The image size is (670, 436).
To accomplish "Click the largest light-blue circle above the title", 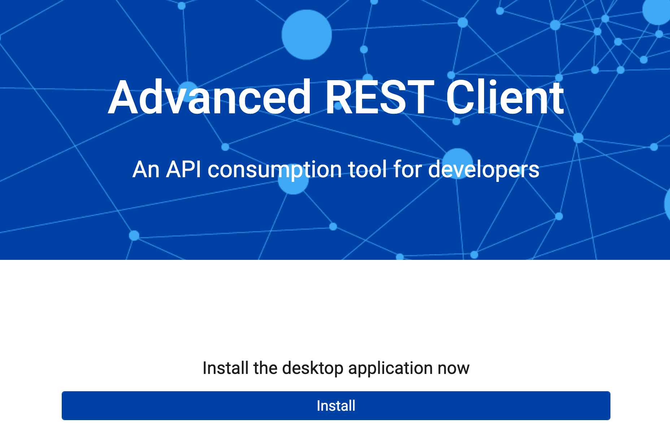I will [x=306, y=35].
